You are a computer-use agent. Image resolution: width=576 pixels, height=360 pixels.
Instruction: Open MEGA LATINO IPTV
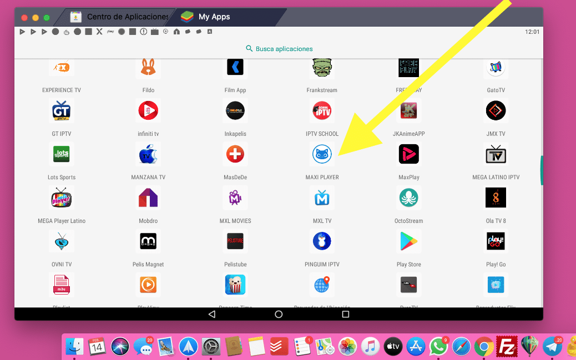(496, 154)
